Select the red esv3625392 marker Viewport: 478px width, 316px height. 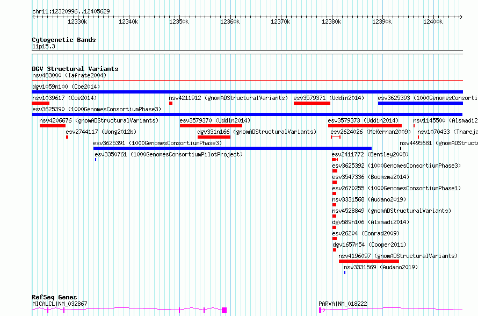[335, 171]
